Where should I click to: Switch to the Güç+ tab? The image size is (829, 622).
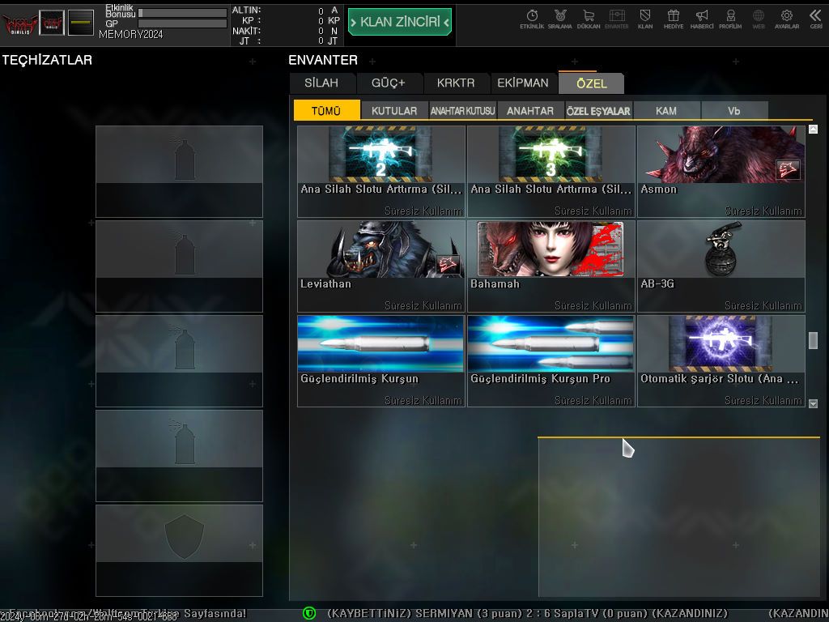389,83
